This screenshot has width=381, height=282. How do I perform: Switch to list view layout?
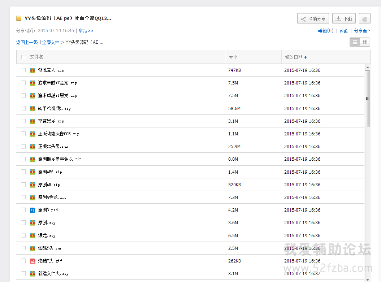tap(355, 42)
